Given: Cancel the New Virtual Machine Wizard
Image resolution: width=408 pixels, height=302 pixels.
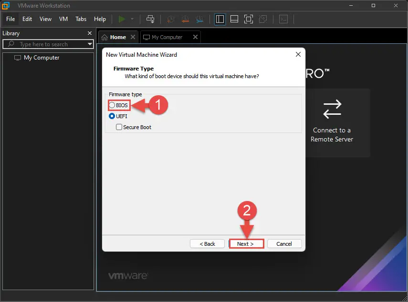Looking at the screenshot, I should click(x=284, y=244).
